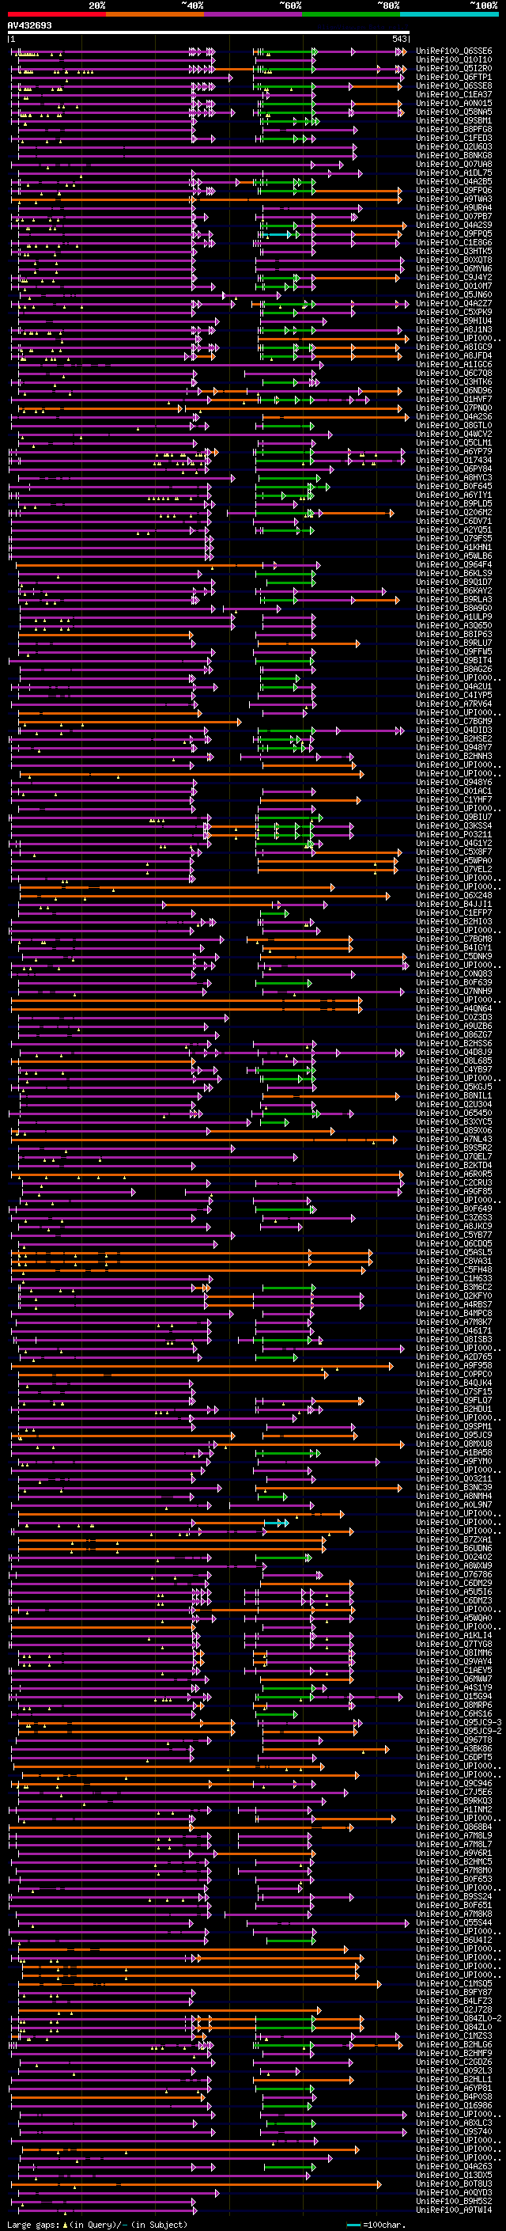Select subject label UniRef100_A1DL75
The width and height of the screenshot is (506, 2231).
(x=454, y=173)
